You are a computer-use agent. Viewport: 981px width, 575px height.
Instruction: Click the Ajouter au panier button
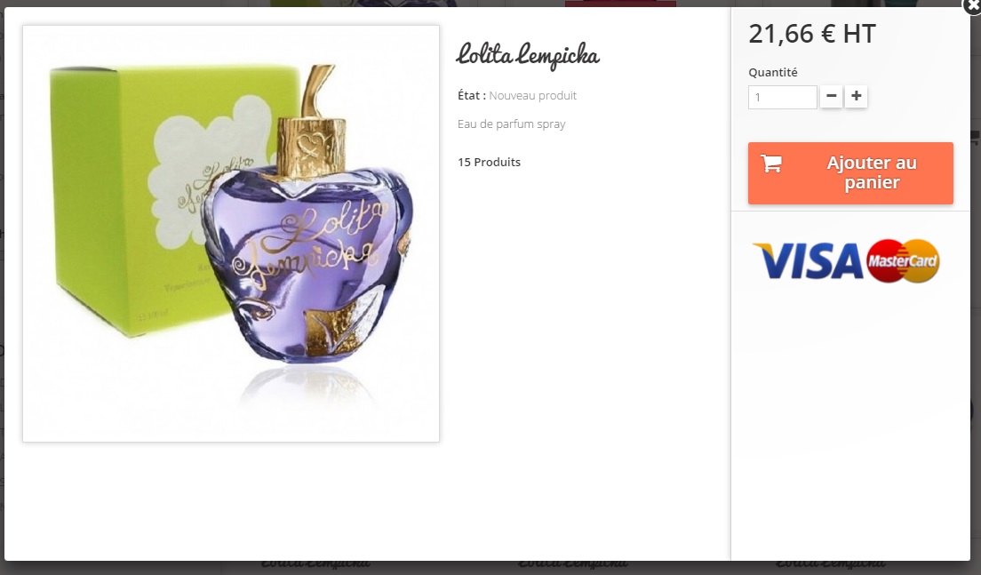[x=850, y=172]
